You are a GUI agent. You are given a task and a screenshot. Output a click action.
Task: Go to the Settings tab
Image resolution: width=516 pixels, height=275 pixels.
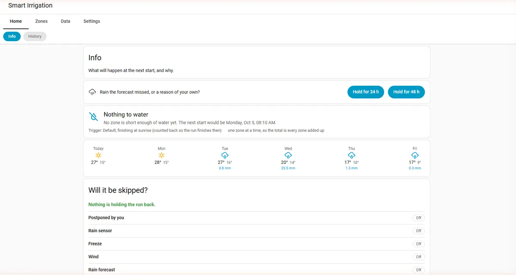(92, 21)
